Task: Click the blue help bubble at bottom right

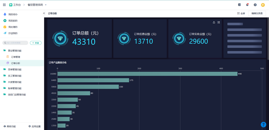Action: click(263, 124)
